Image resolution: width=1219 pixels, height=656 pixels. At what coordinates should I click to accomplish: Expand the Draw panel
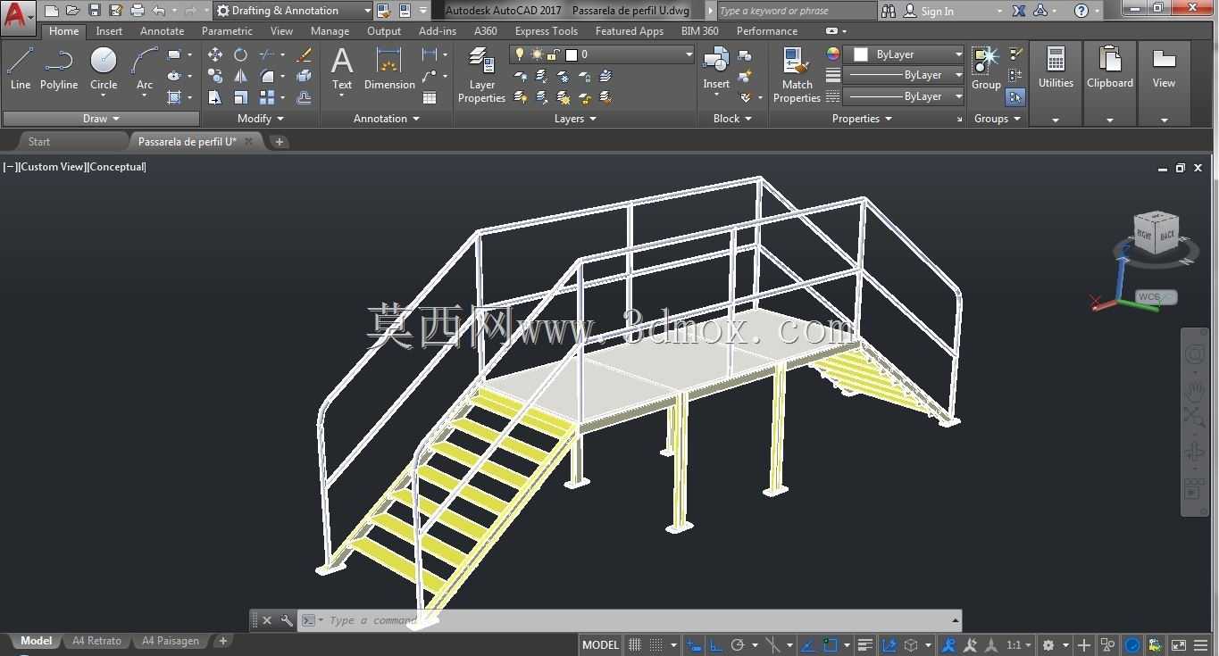[101, 118]
